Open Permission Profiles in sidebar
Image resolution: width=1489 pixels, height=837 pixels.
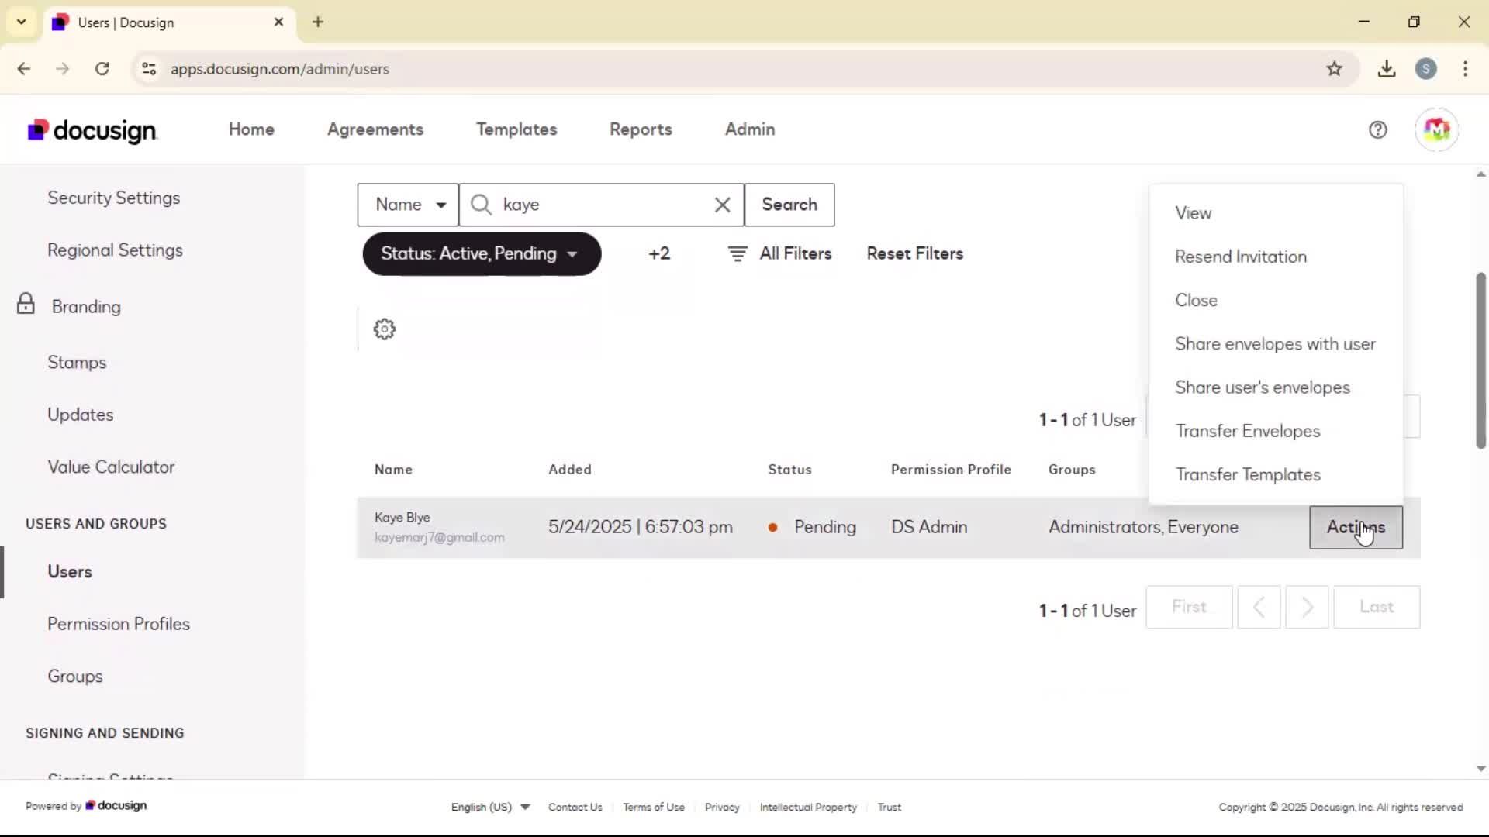119,624
